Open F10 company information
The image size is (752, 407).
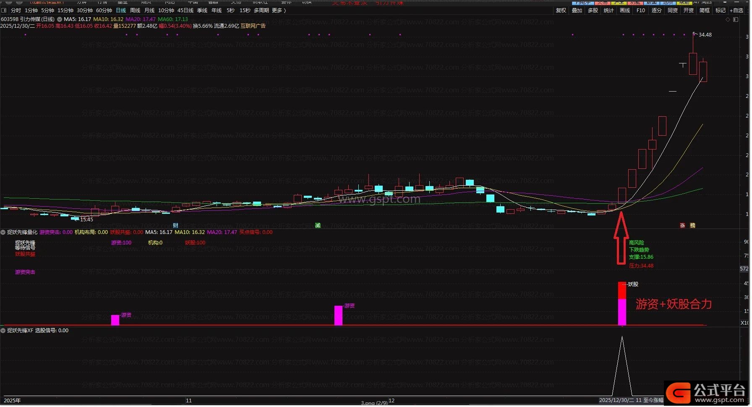(640, 10)
